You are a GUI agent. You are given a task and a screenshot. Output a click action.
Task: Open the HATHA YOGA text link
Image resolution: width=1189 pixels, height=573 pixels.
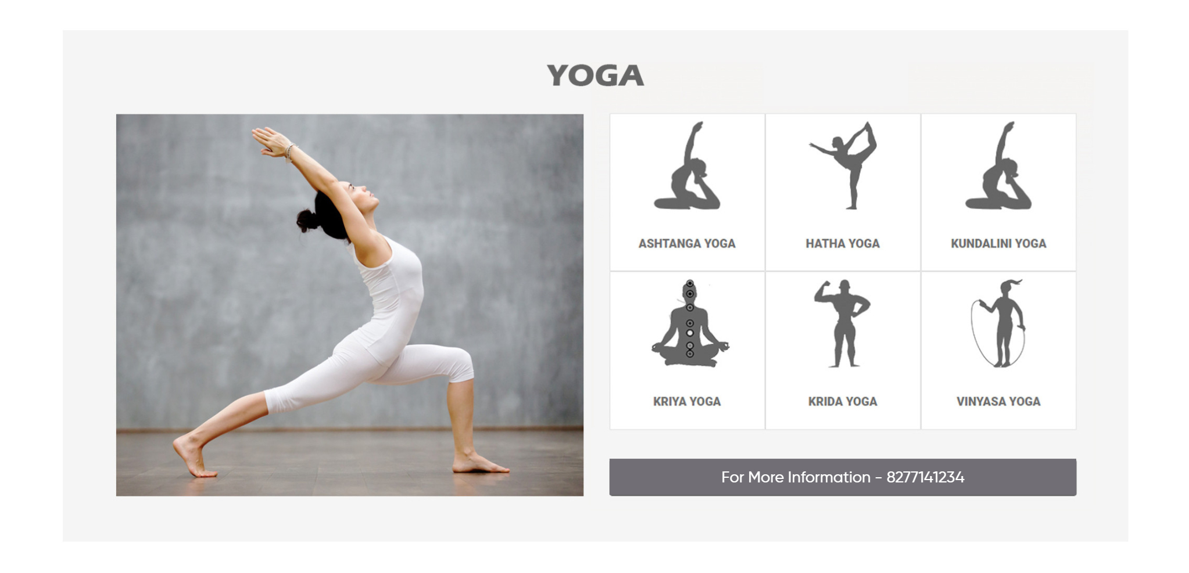[843, 244]
